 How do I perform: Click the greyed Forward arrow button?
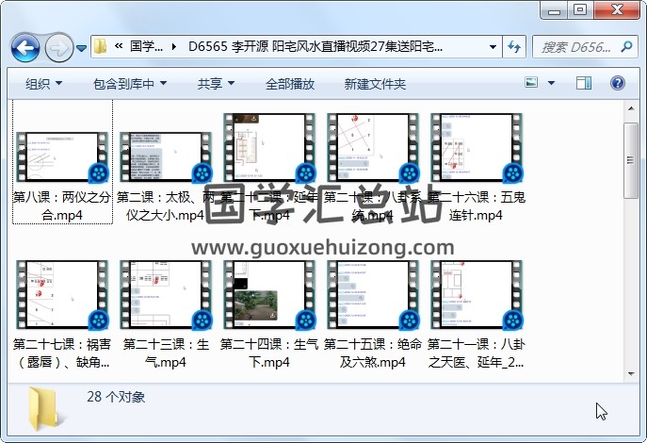[x=58, y=48]
